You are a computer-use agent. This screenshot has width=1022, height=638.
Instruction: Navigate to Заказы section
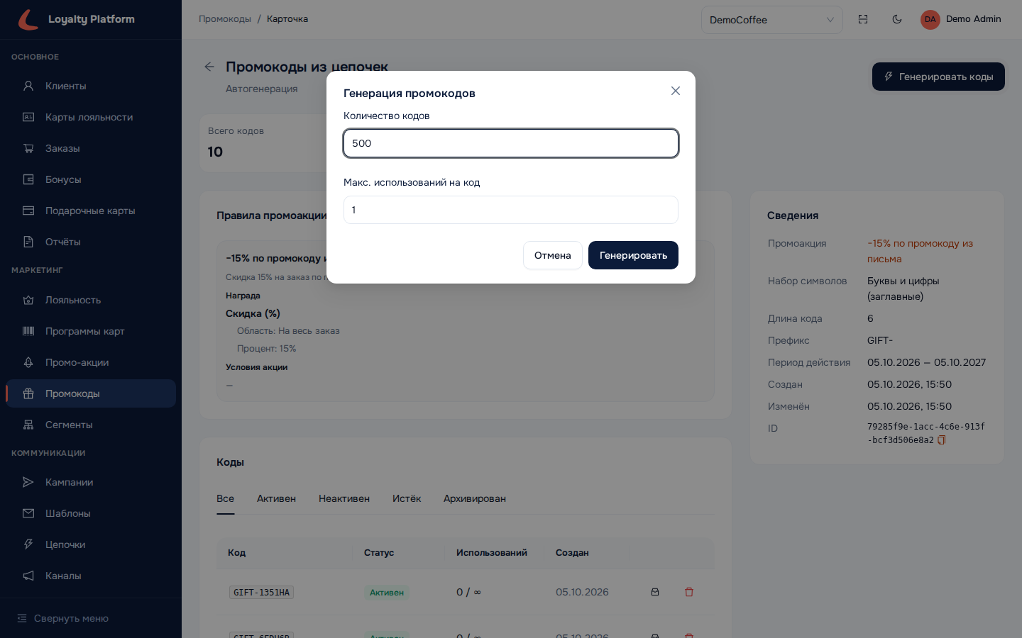[91, 148]
